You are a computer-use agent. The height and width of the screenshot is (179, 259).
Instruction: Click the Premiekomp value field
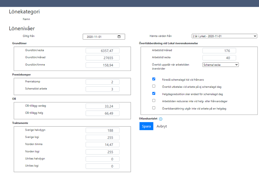click(x=102, y=82)
